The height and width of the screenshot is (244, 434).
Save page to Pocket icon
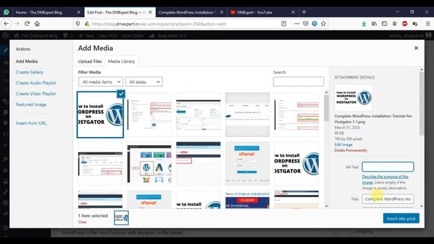pyautogui.click(x=306, y=24)
